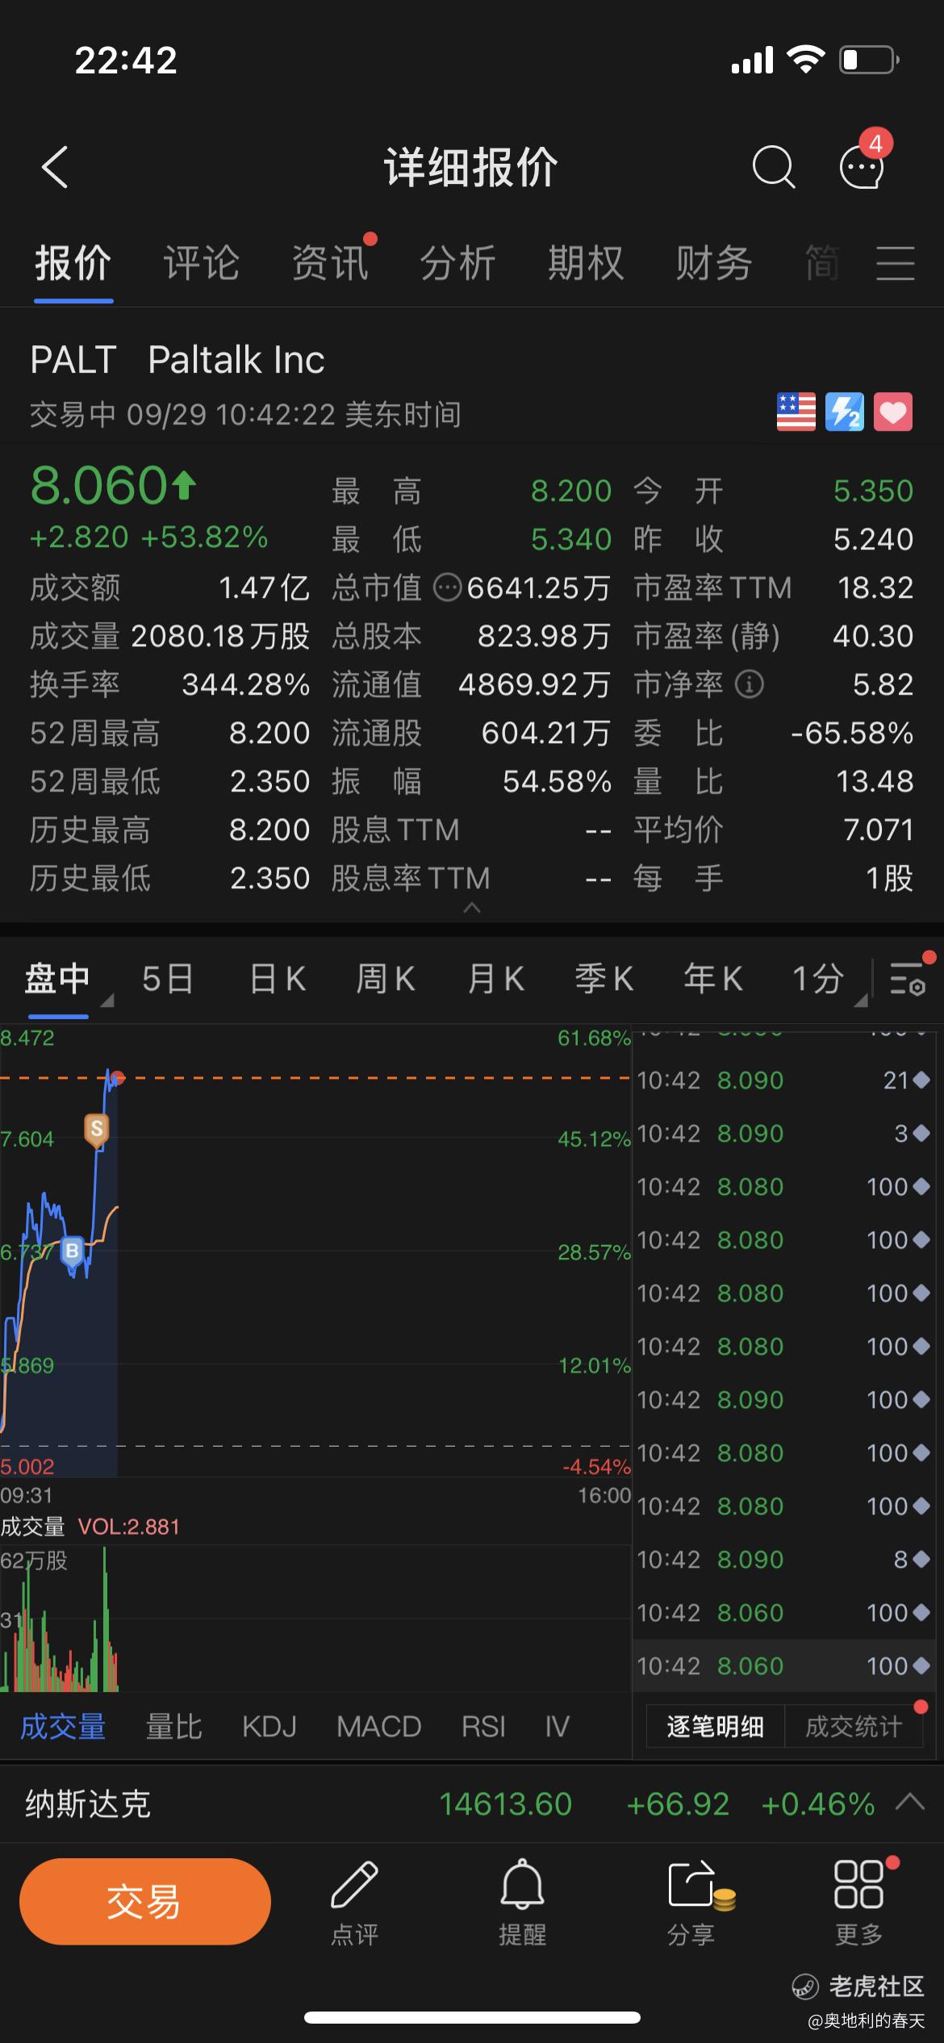
Task: Select 成交量 indicator
Action: click(x=63, y=1727)
